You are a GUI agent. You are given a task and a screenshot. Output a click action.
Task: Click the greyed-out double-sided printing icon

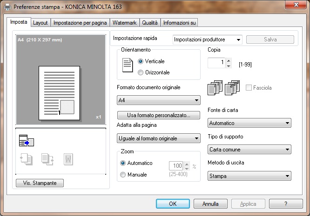26,159
